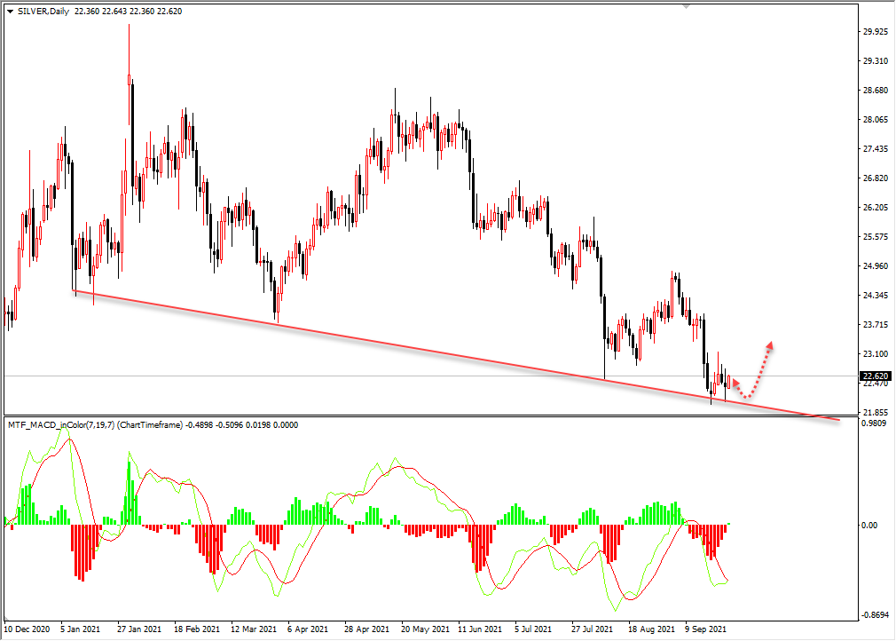The height and width of the screenshot is (641, 896).
Task: Click the 9 Sep 2021 date label
Action: pos(706,629)
